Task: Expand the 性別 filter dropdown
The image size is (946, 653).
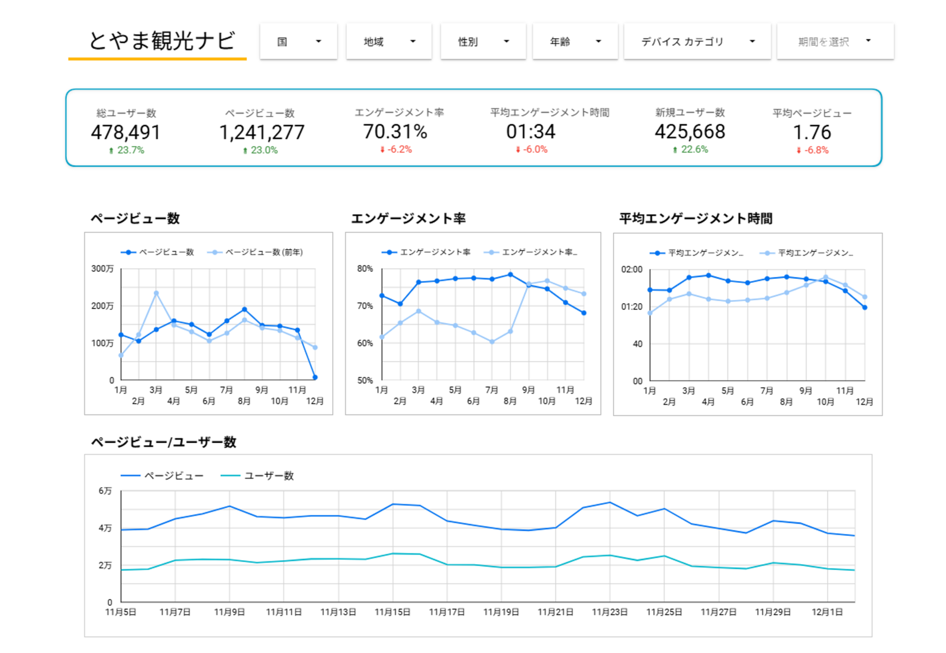Action: pyautogui.click(x=483, y=41)
